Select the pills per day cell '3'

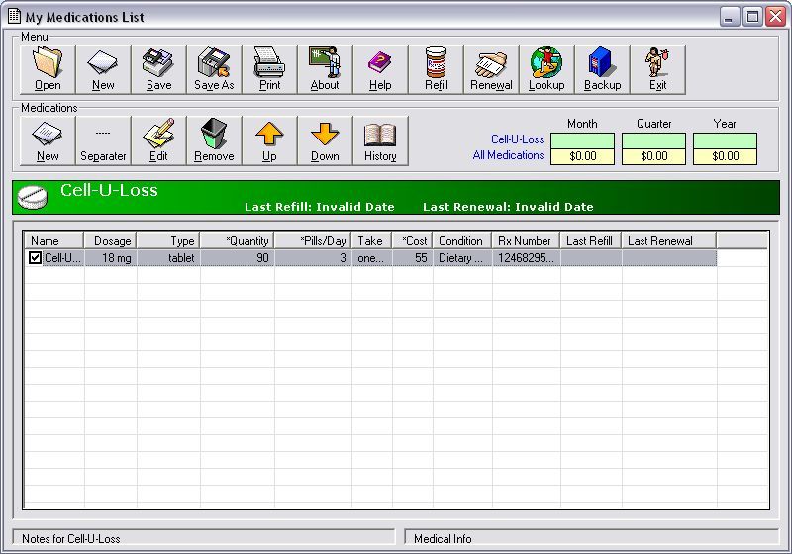click(313, 258)
